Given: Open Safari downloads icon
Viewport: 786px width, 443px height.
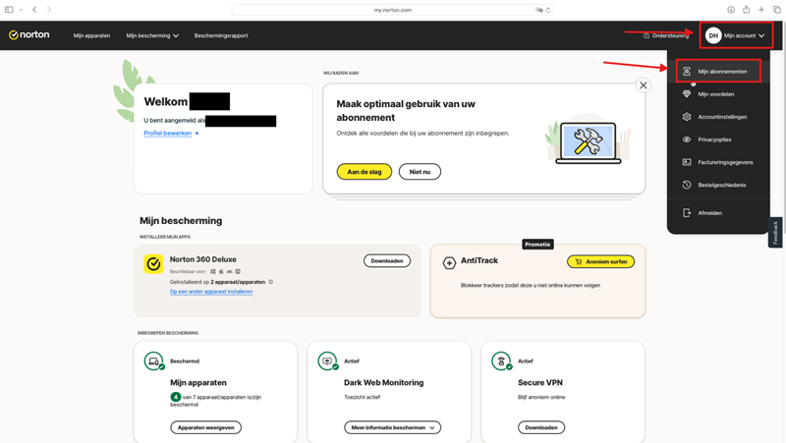Looking at the screenshot, I should 731,10.
